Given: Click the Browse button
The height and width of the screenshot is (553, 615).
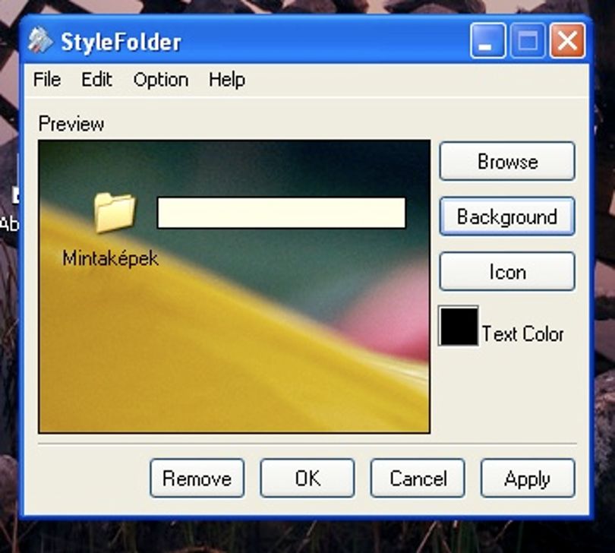Looking at the screenshot, I should [x=507, y=161].
